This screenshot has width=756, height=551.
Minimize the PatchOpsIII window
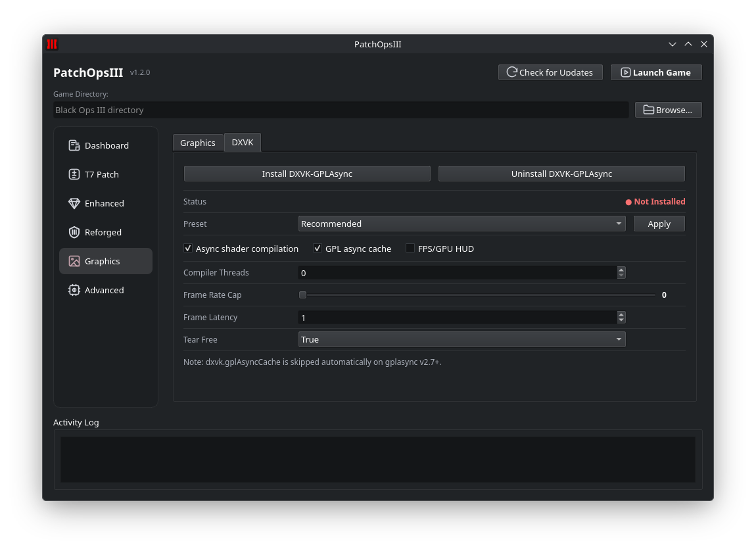[673, 44]
